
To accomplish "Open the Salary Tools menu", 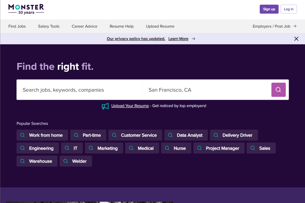I will (49, 26).
